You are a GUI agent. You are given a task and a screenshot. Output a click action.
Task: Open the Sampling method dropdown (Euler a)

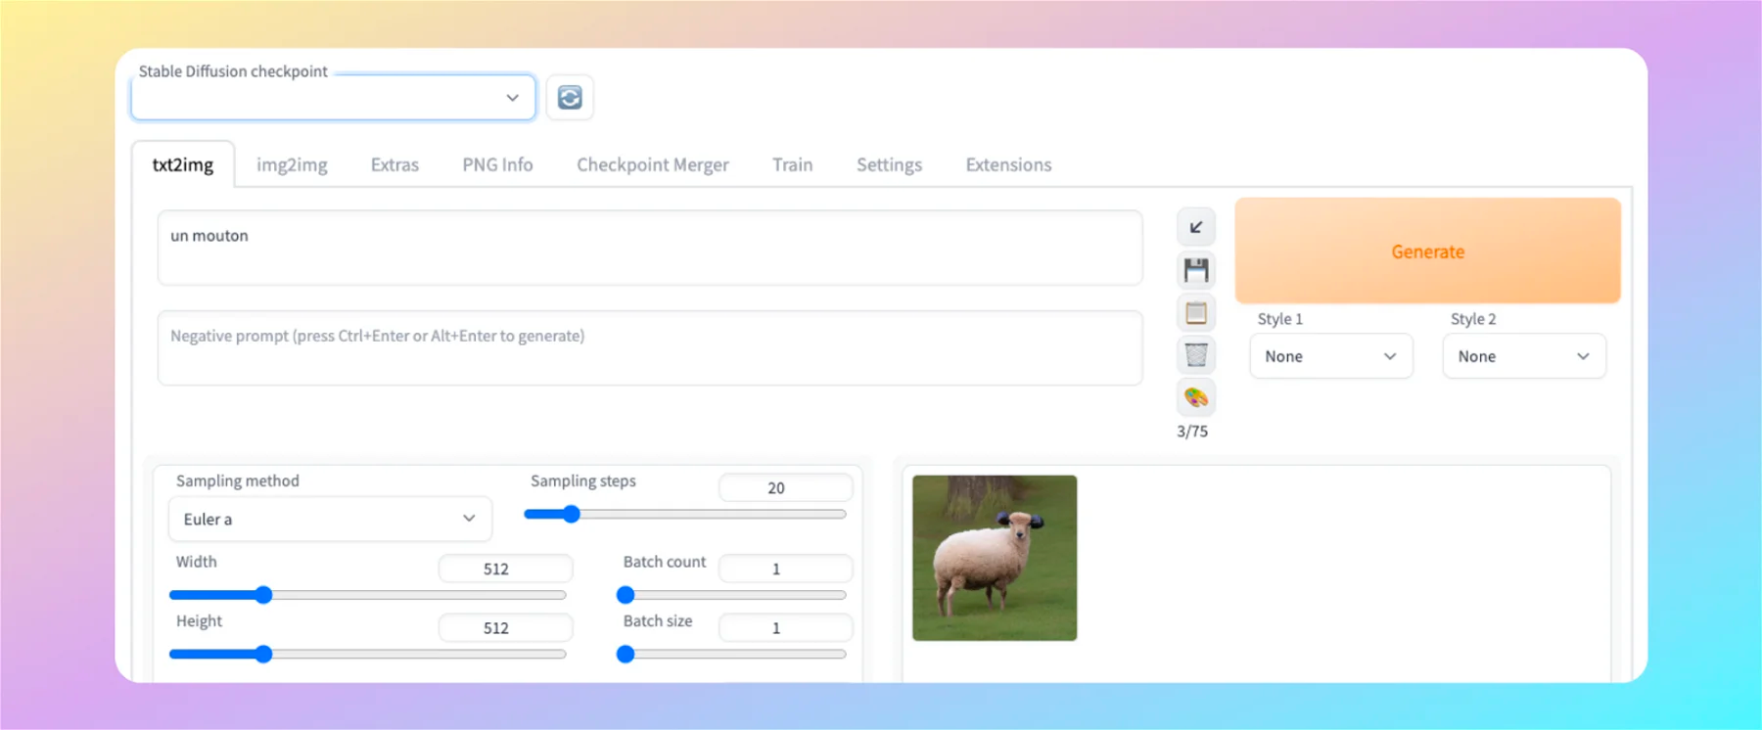(x=330, y=519)
